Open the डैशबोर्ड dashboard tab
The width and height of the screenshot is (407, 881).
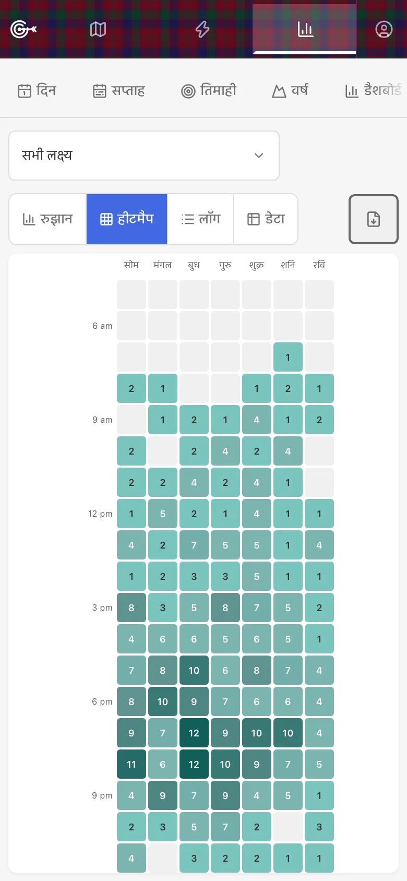click(374, 90)
